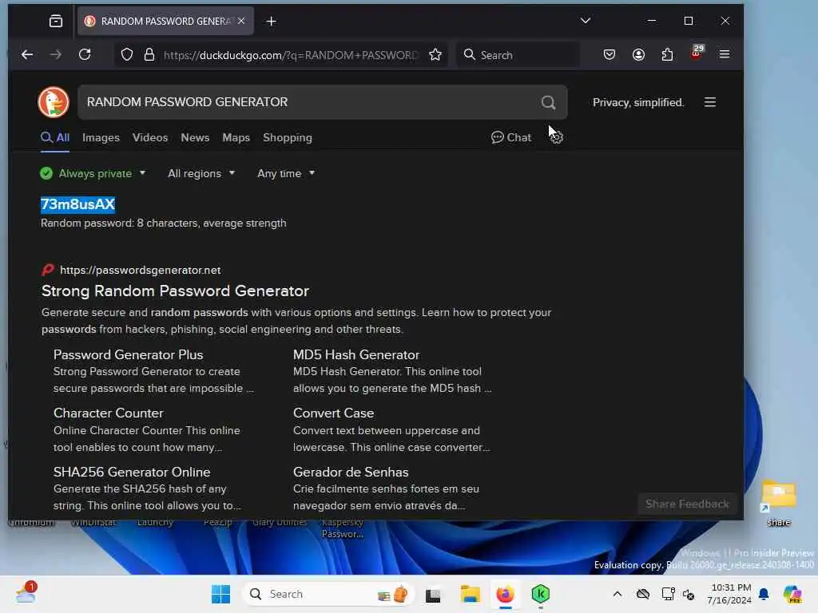The width and height of the screenshot is (818, 613).
Task: Open search settings gear icon
Action: point(557,137)
